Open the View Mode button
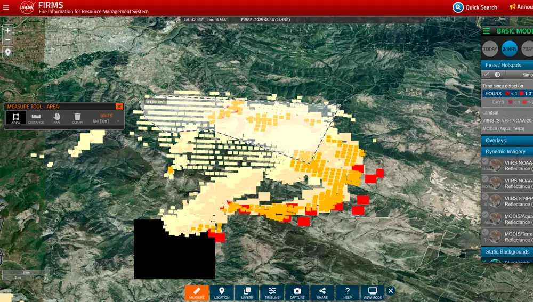Image resolution: width=533 pixels, height=302 pixels. click(x=372, y=293)
